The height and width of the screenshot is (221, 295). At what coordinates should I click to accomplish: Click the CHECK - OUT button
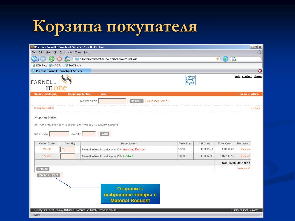point(48,175)
